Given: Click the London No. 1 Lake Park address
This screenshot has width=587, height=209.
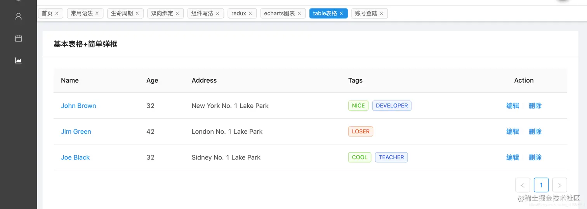Looking at the screenshot, I should coord(227,131).
